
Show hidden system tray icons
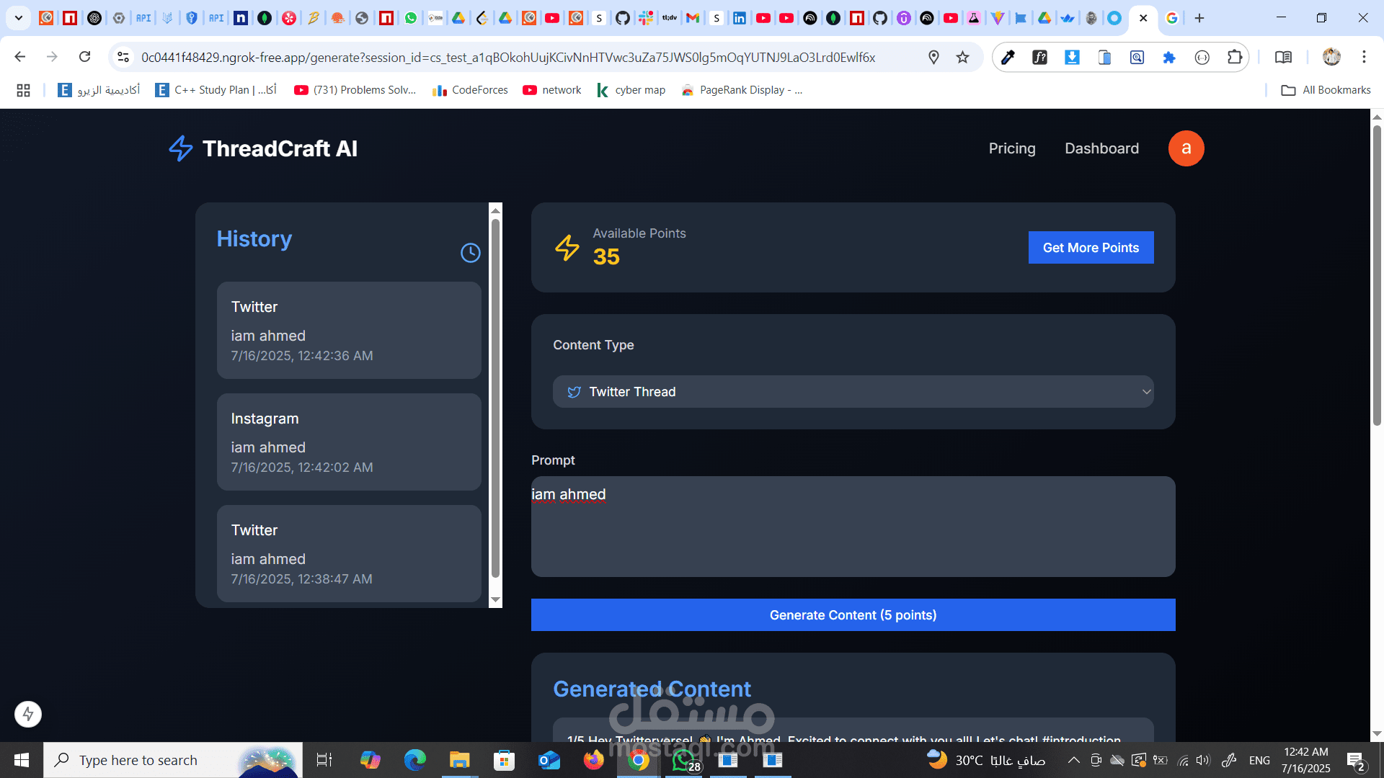click(x=1073, y=760)
